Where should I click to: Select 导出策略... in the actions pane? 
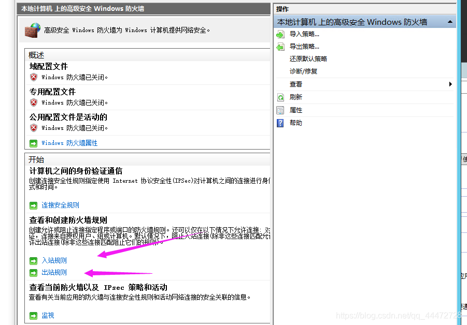pyautogui.click(x=304, y=47)
